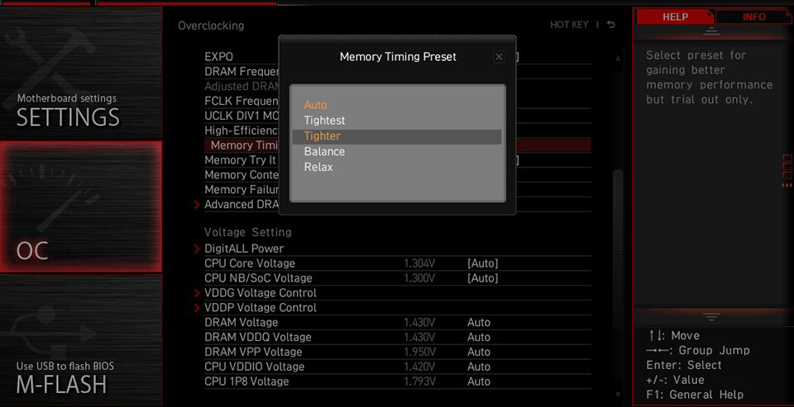Click the collapse arrows at the right panel edge

pos(787,186)
